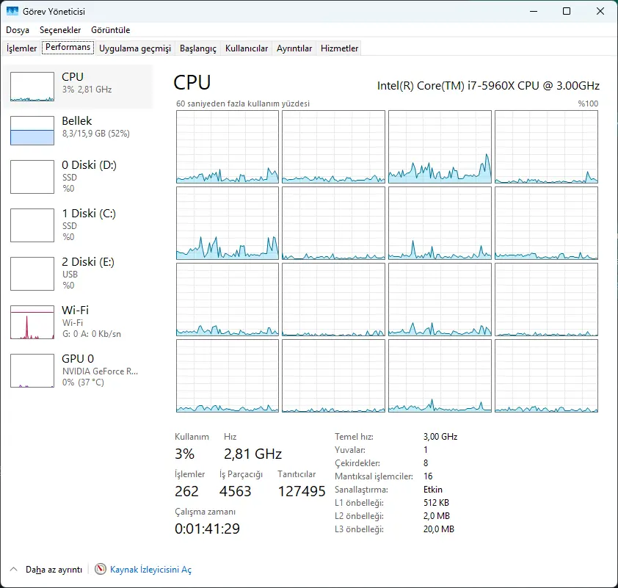Select the 0 Diski (D:) graph
Image resolution: width=618 pixels, height=588 pixels.
click(x=32, y=177)
